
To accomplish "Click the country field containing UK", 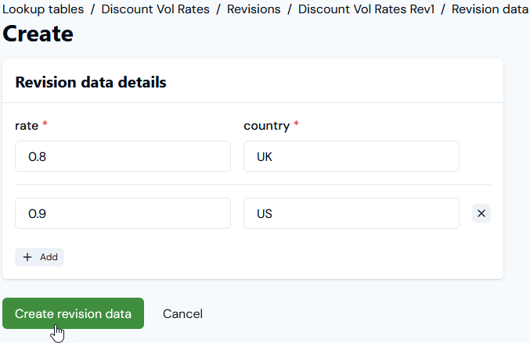I will 352,156.
